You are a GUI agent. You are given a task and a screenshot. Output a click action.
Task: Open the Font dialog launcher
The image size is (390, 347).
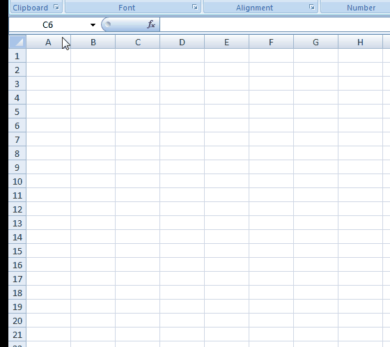[x=195, y=7]
